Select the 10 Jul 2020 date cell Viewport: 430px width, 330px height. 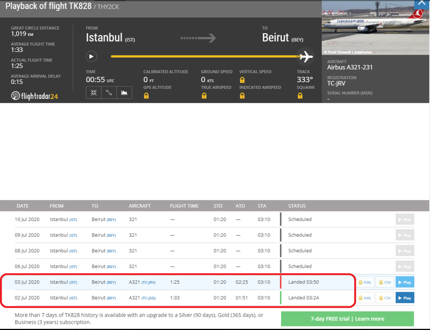pos(27,219)
